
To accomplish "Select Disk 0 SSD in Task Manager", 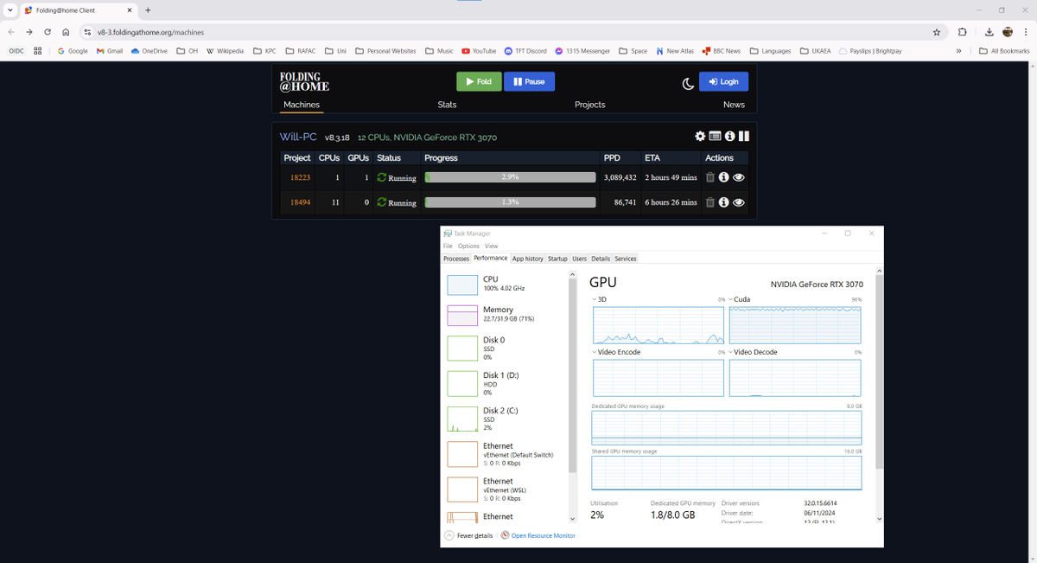I will click(506, 349).
